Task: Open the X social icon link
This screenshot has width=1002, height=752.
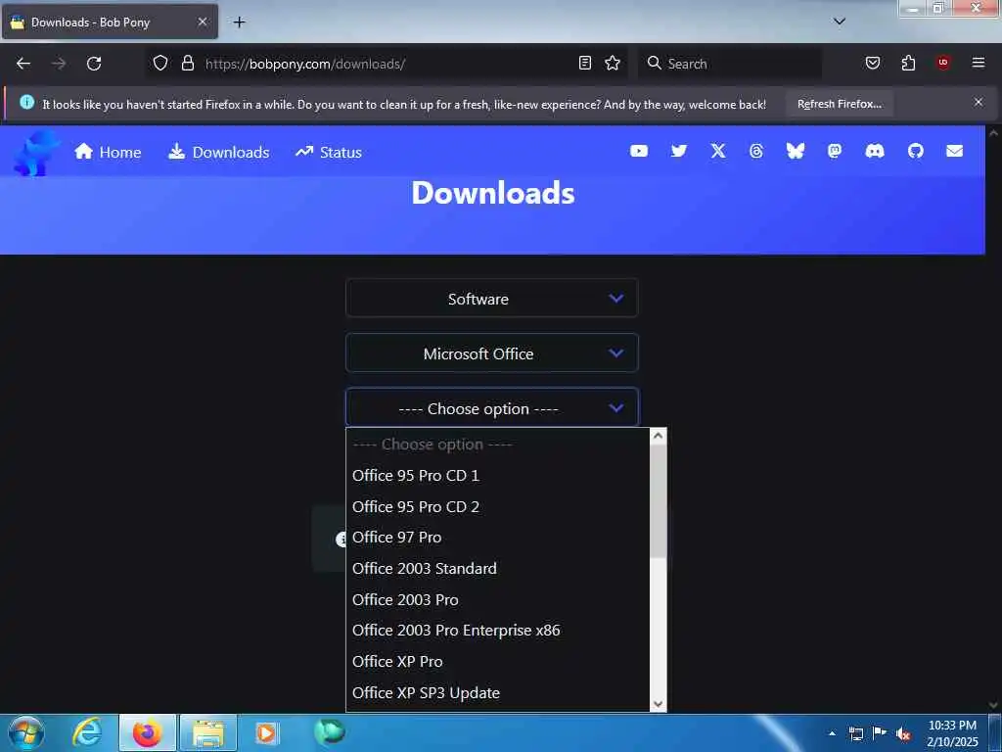Action: coord(718,151)
